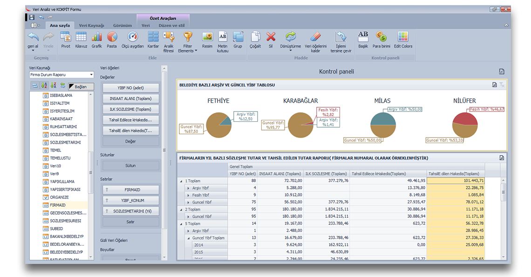Viewport: 531px width, 277px height.
Task: Remove data items with Veri öğelerini kaldır
Action: 315,41
